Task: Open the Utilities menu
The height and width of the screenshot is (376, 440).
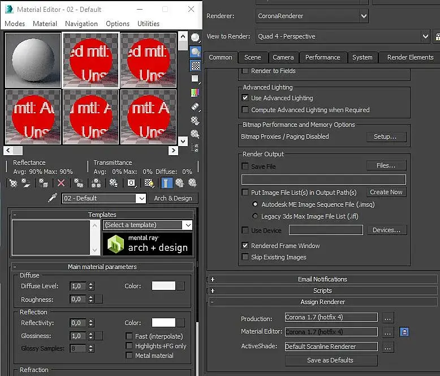Action: [148, 24]
